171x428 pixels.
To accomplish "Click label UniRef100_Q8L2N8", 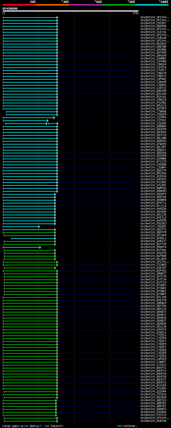I will coord(153,138).
